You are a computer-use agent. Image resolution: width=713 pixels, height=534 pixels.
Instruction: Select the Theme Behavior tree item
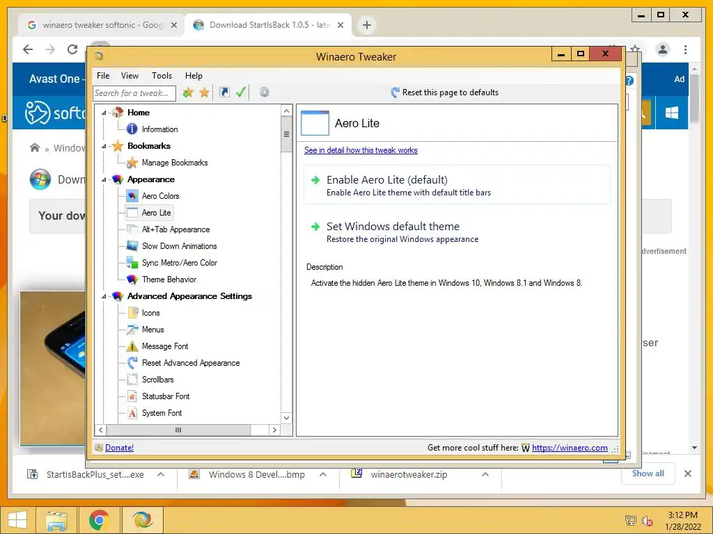pos(169,280)
